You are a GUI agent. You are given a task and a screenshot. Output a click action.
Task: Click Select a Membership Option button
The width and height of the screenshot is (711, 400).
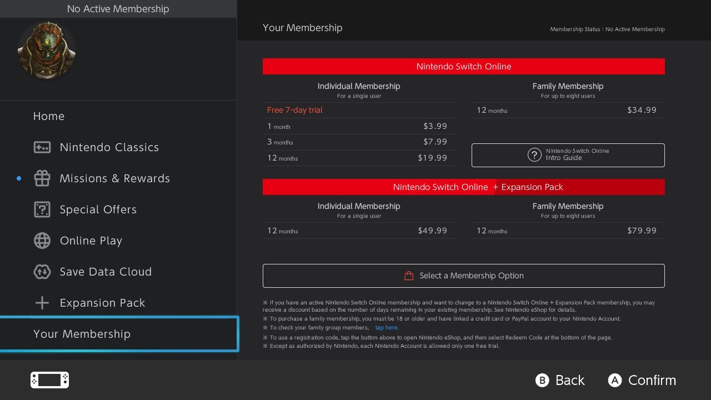463,276
